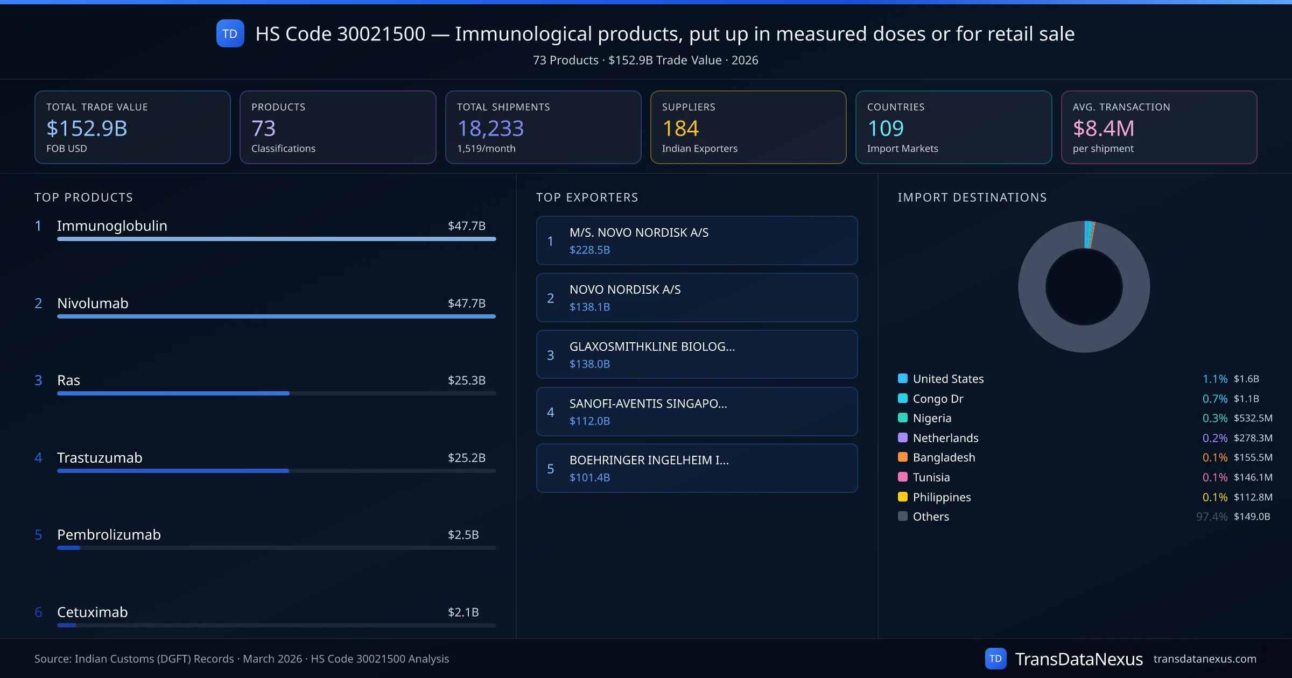
Task: Click the Netherlands purple legend square
Action: pyautogui.click(x=903, y=437)
